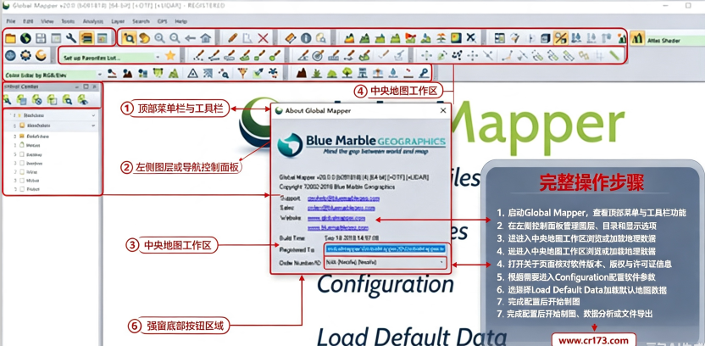
Task: Click the left arrow previous view icon
Action: point(190,38)
